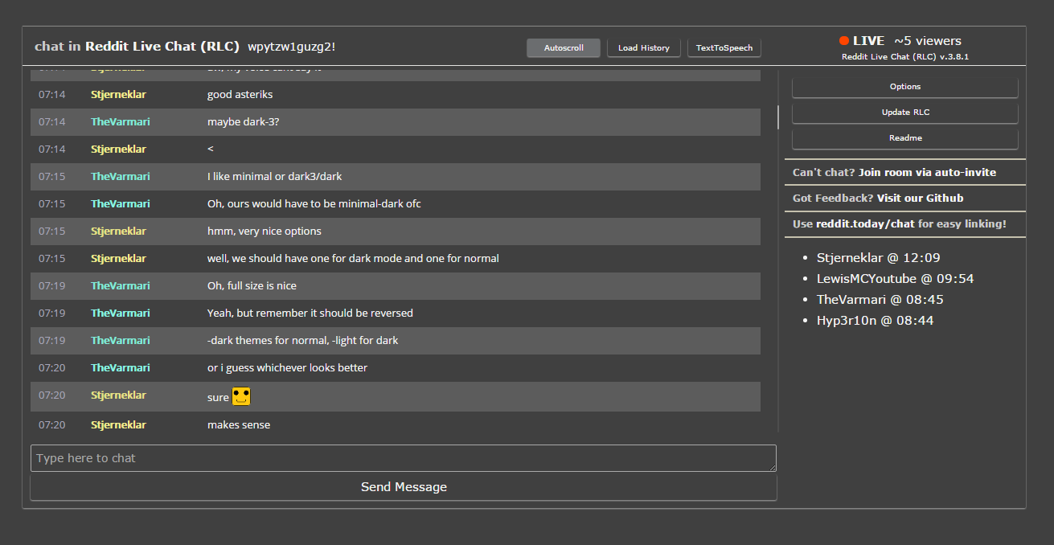This screenshot has width=1054, height=545.
Task: Activate TextToSpeech
Action: click(723, 47)
